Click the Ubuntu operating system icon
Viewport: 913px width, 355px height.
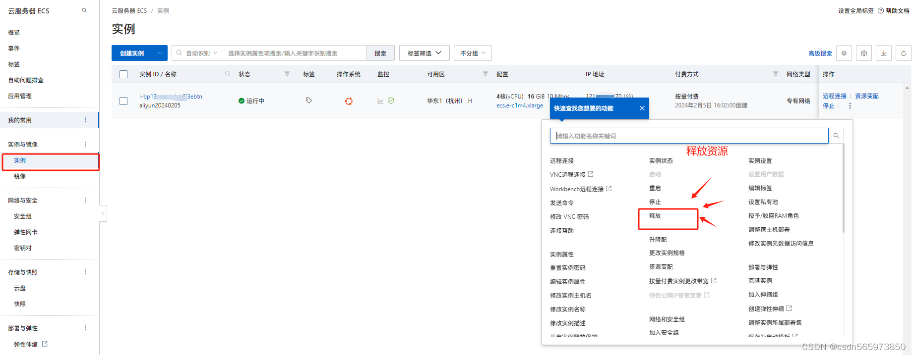click(x=349, y=101)
